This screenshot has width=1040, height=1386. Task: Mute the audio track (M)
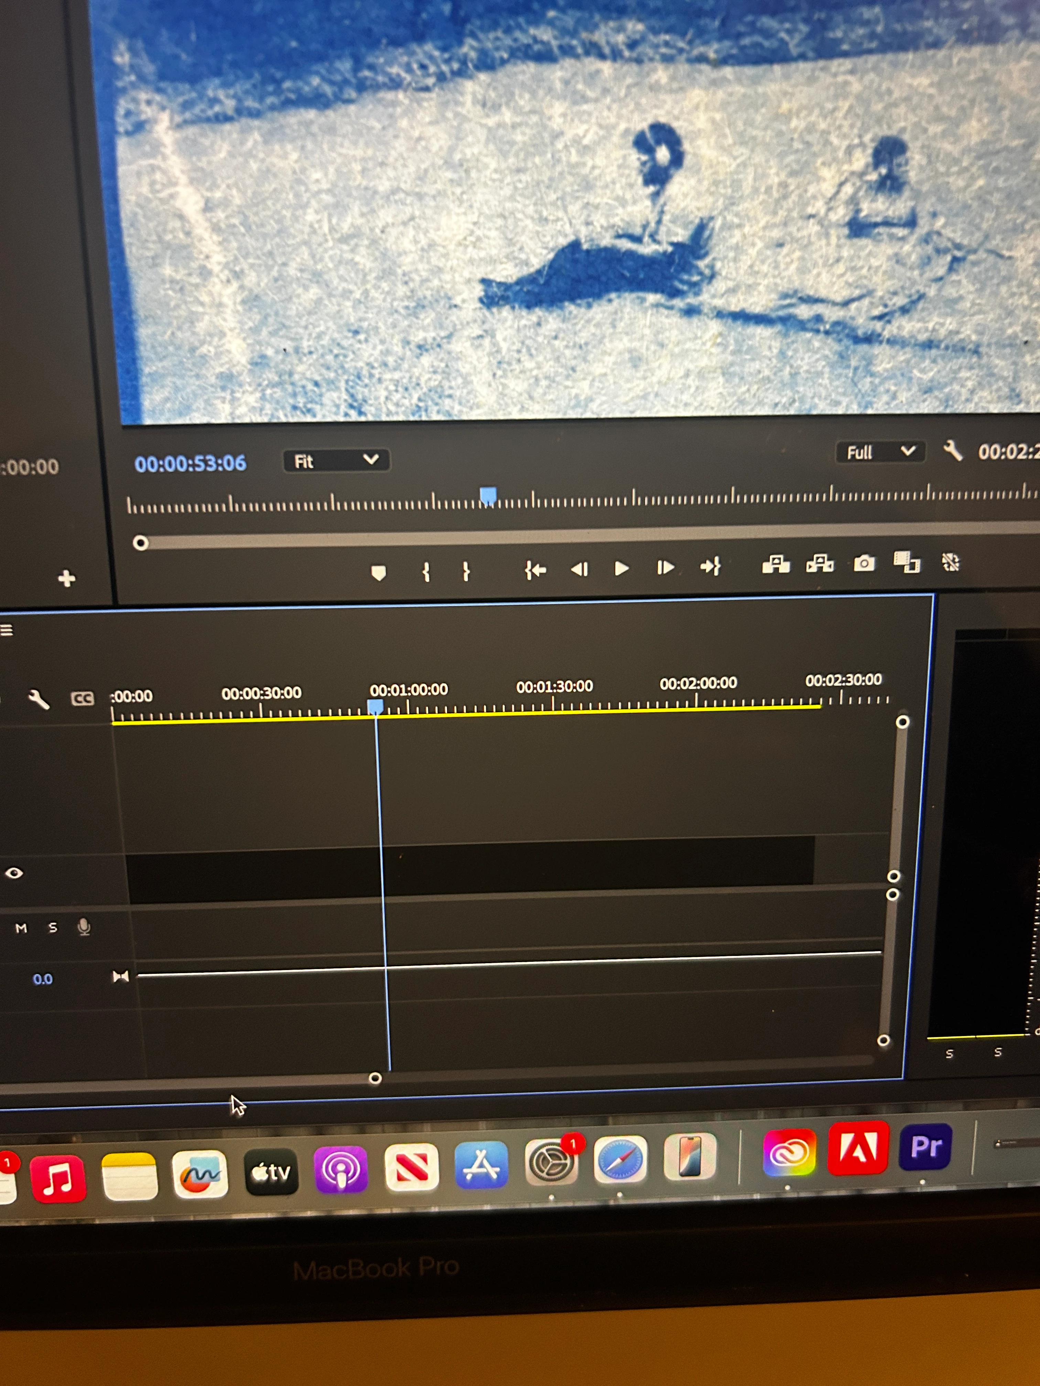click(x=21, y=928)
